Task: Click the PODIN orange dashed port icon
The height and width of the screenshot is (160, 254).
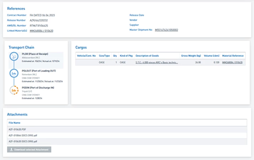Action: pos(14,91)
